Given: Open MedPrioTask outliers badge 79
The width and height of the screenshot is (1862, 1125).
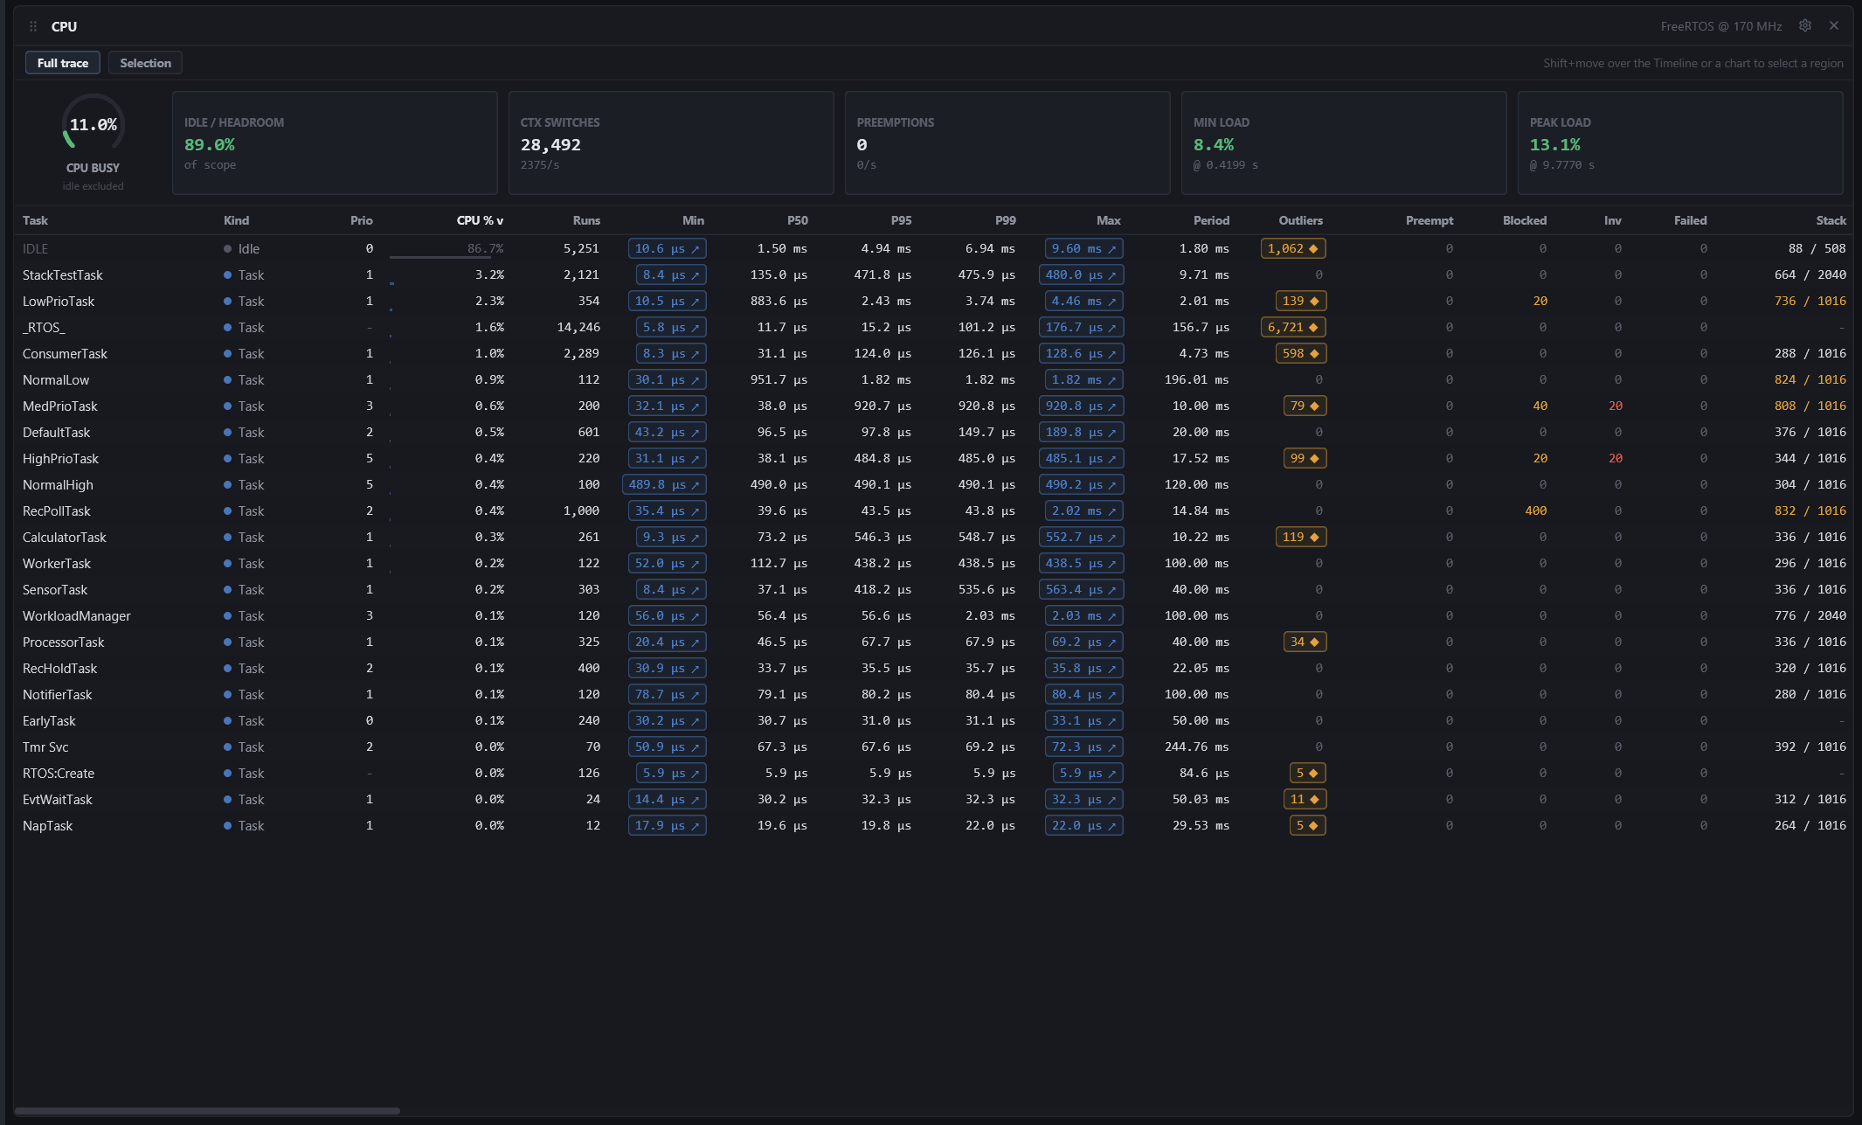Looking at the screenshot, I should coord(1305,406).
